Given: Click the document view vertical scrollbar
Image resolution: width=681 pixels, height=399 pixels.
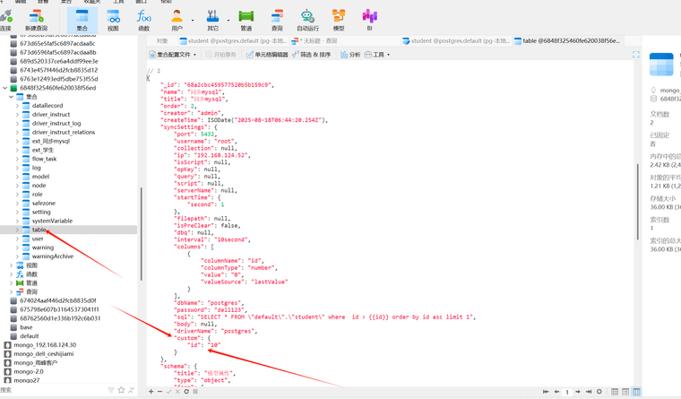Looking at the screenshot, I should click(637, 202).
